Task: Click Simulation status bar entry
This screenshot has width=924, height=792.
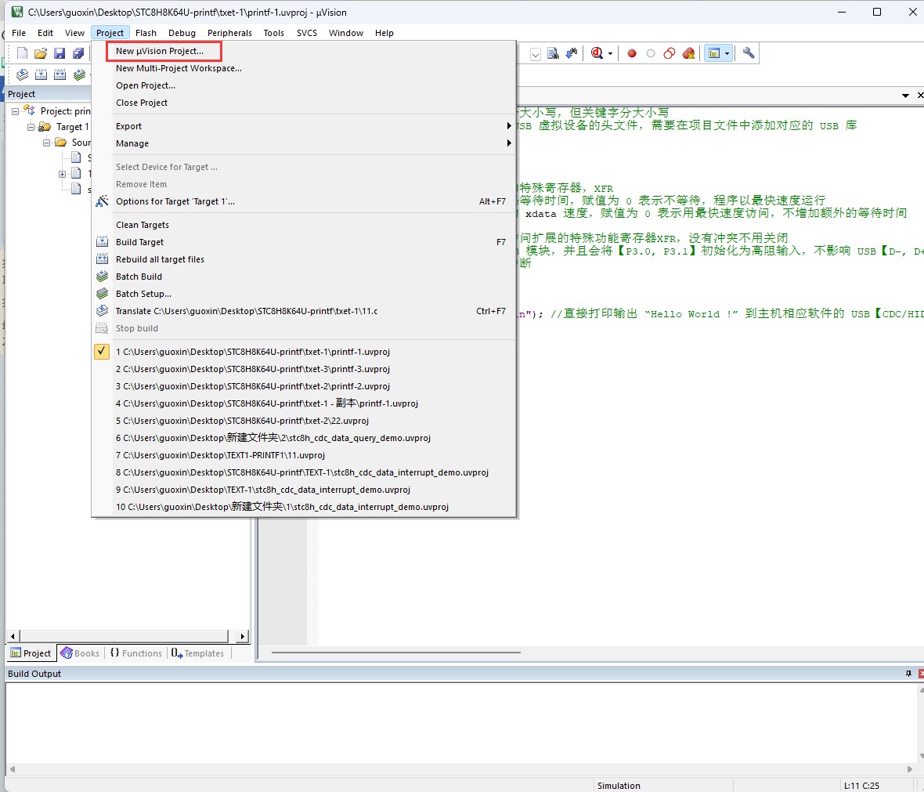Action: coord(619,786)
